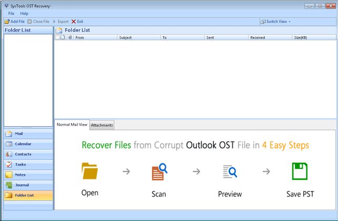The image size is (338, 221).
Task: Click the document type column header icon
Action: [63, 37]
